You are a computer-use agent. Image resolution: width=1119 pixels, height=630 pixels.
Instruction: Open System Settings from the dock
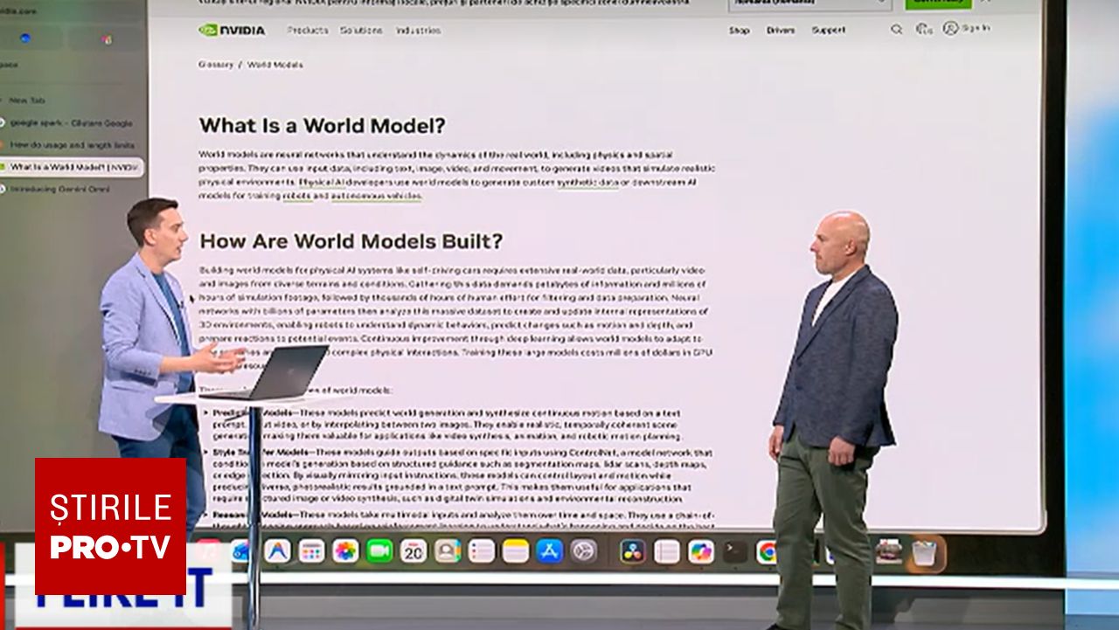click(x=584, y=550)
